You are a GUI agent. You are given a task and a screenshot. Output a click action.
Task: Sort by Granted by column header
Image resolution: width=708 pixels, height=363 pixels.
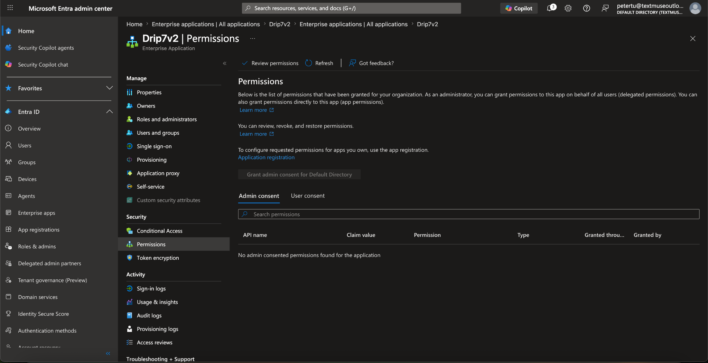click(x=647, y=235)
